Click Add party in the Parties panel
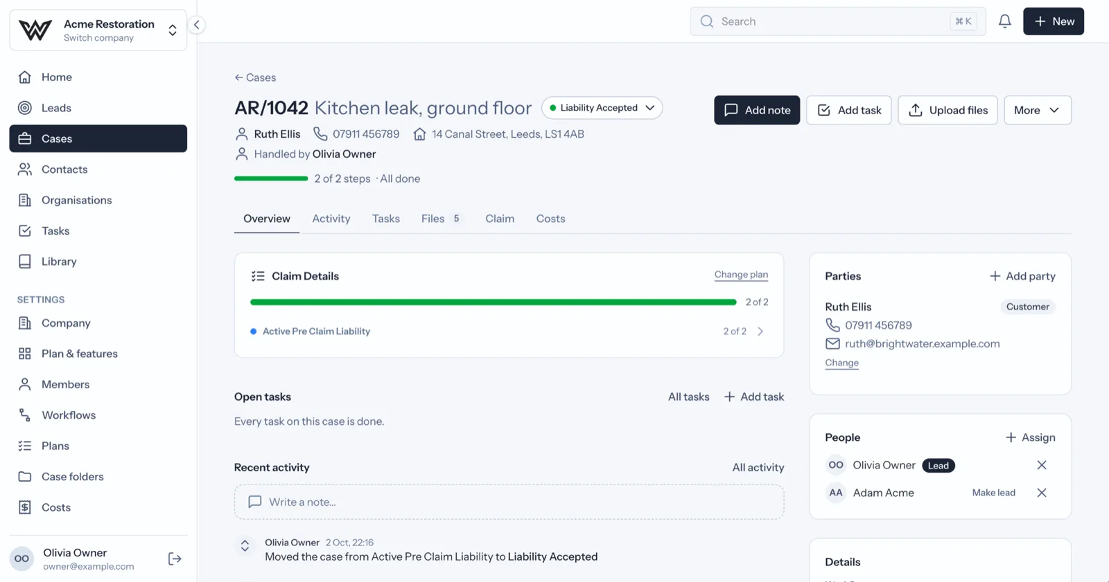 tap(1022, 276)
